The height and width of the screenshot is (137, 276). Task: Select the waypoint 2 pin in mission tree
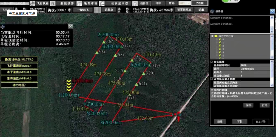[x=220, y=46]
